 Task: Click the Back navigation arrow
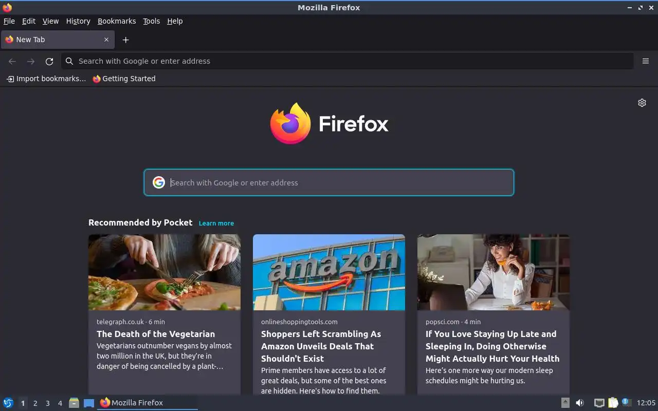pos(12,61)
